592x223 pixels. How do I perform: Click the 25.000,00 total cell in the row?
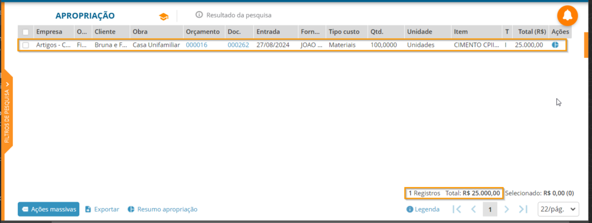(529, 45)
